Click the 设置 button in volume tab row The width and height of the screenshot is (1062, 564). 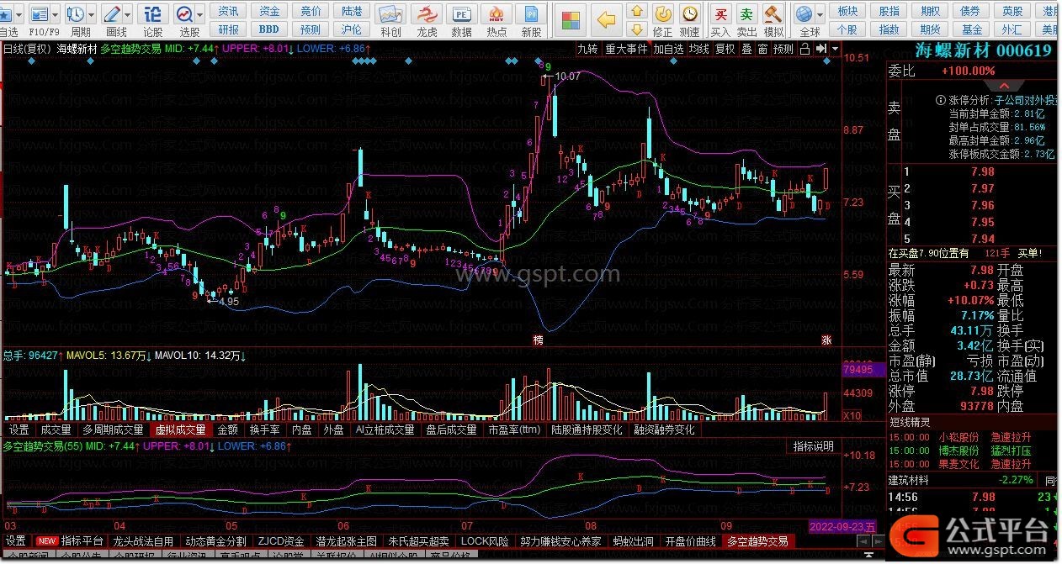(x=19, y=430)
